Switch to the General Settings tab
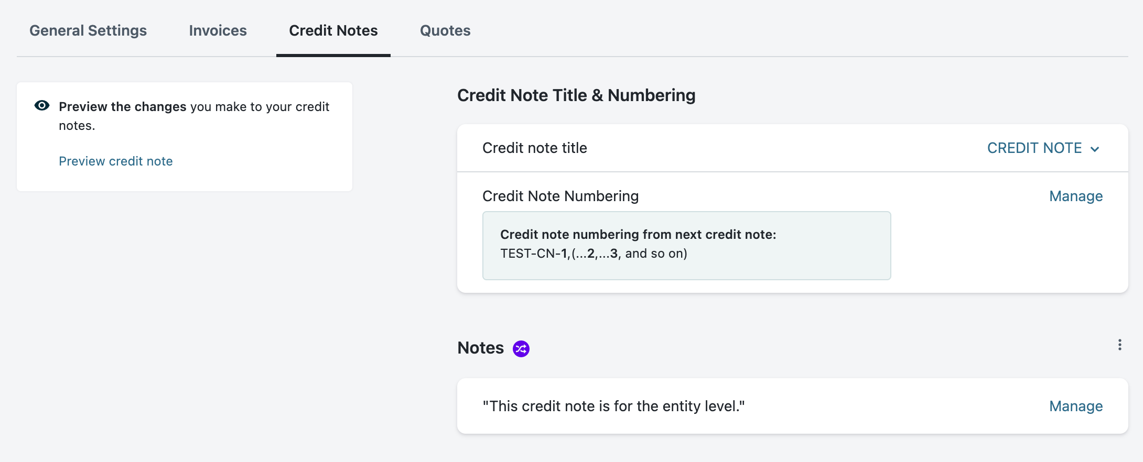Image resolution: width=1143 pixels, height=462 pixels. coord(88,30)
